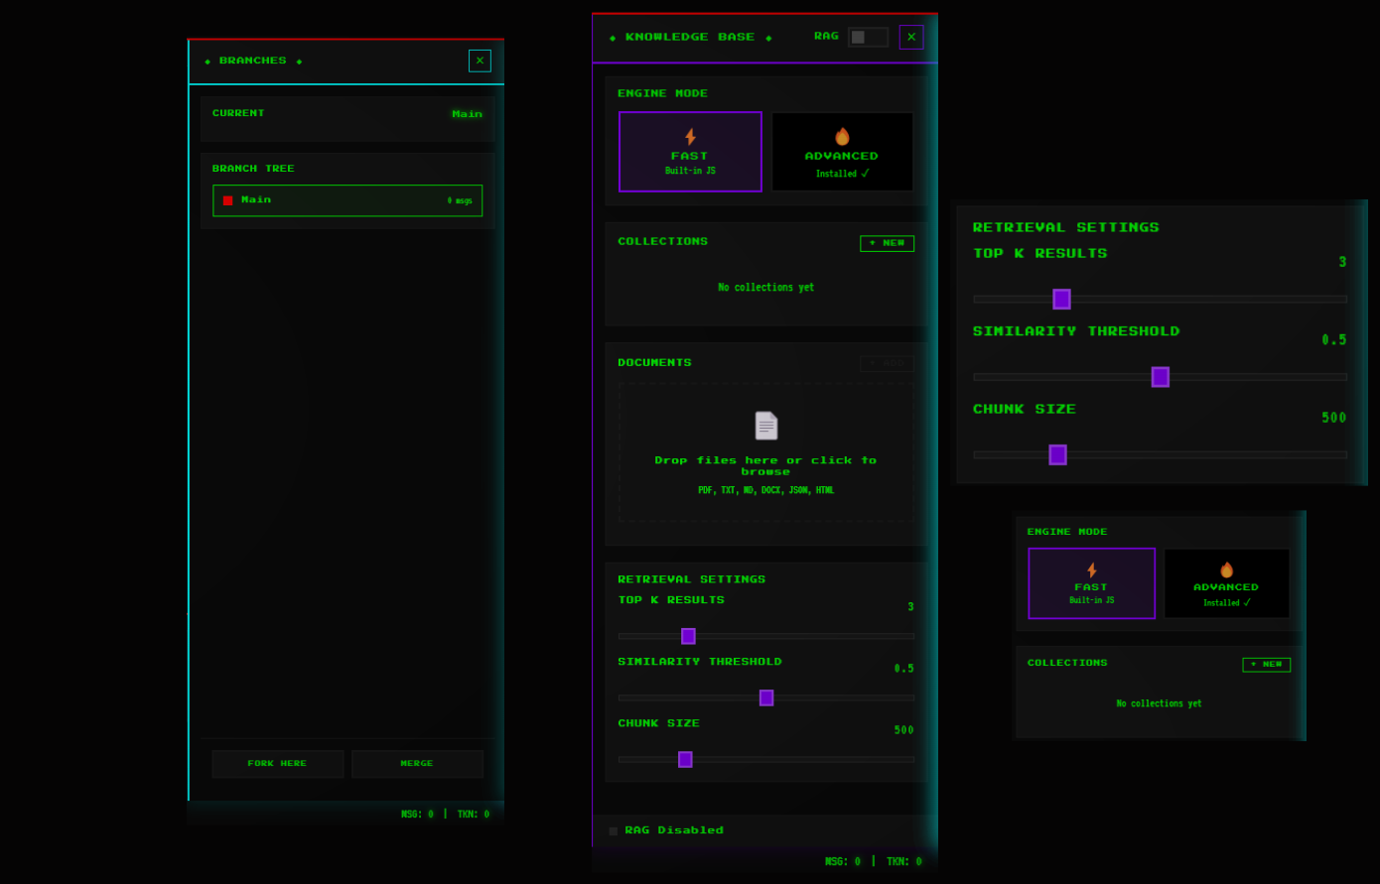
Task: Close the Branches panel with the X icon
Action: pyautogui.click(x=480, y=61)
